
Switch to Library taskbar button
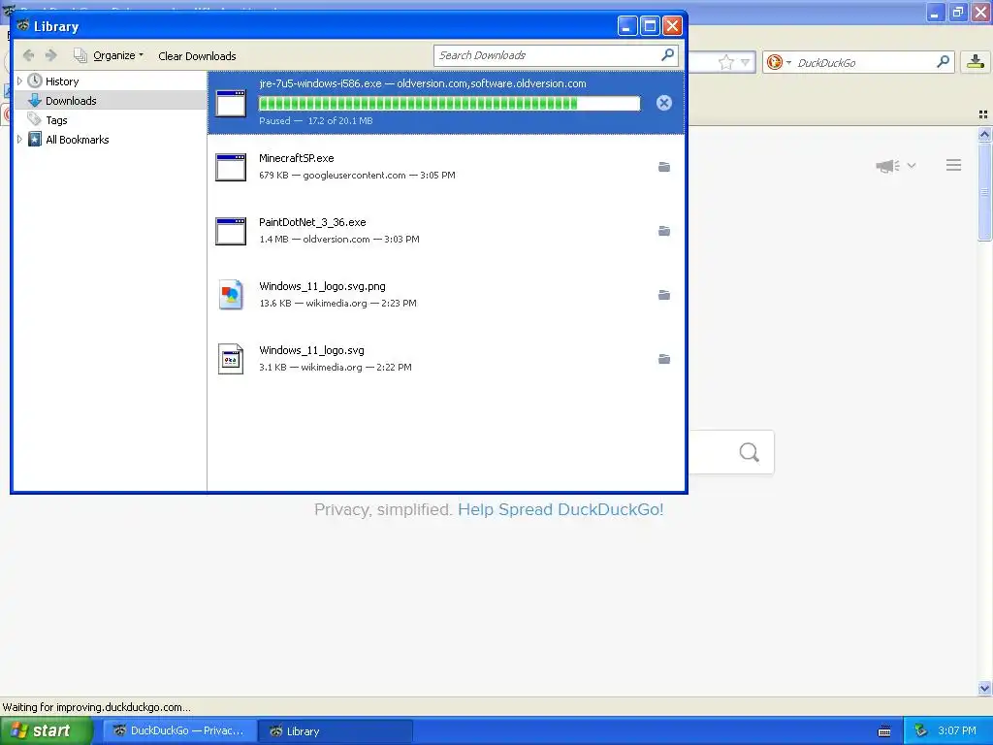(x=336, y=731)
